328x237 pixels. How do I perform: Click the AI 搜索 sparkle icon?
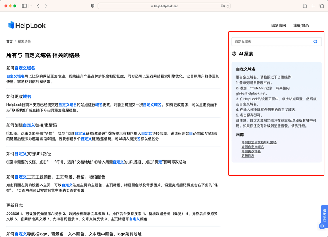(234, 54)
